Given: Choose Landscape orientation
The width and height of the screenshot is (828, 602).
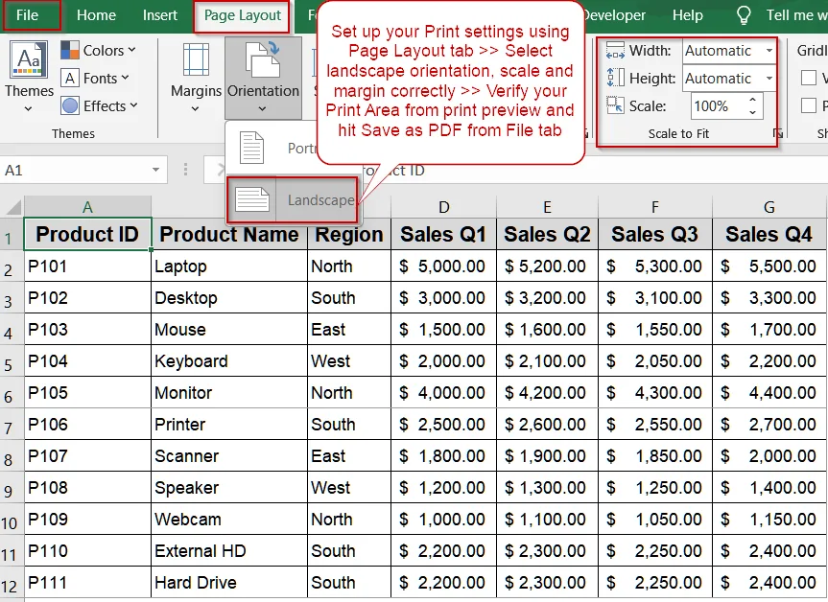Looking at the screenshot, I should point(292,200).
